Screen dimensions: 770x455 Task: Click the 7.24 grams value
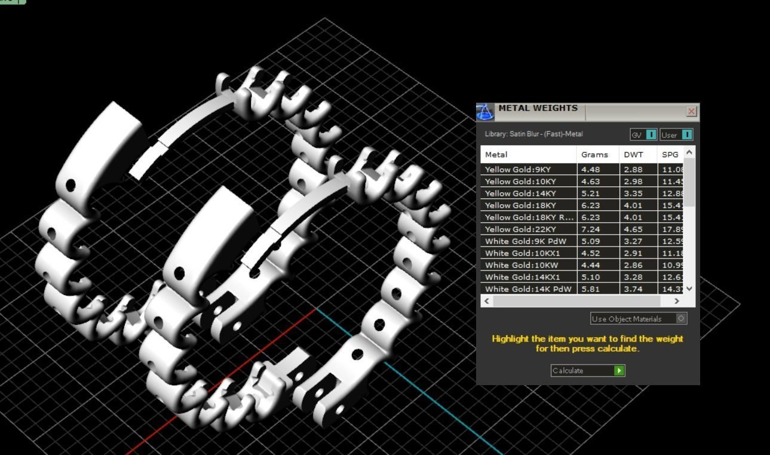pos(590,229)
